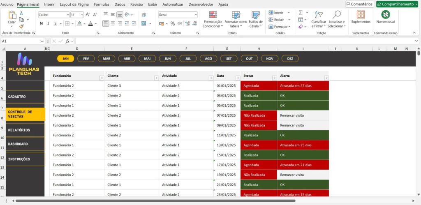
Task: Click the Format Painter brush icon
Action: (x=21, y=26)
